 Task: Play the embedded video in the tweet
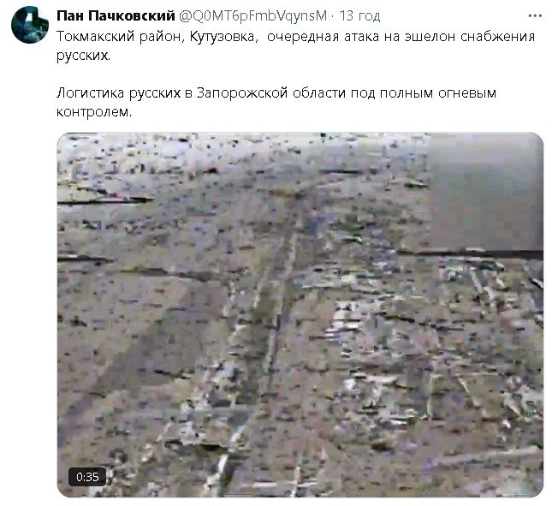click(300, 314)
